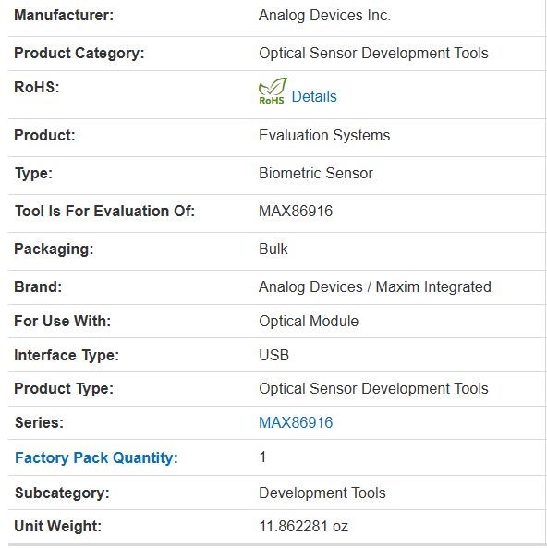Click the Factory Pack Quantity label link

pyautogui.click(x=96, y=457)
